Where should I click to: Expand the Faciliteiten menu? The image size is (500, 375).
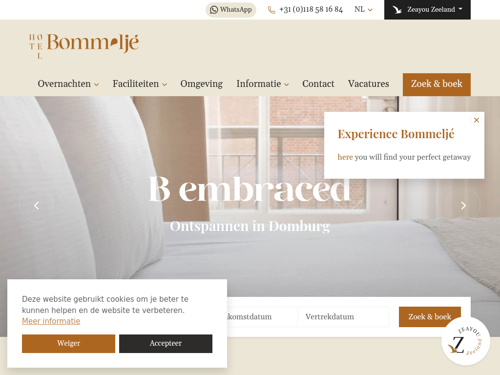(140, 84)
